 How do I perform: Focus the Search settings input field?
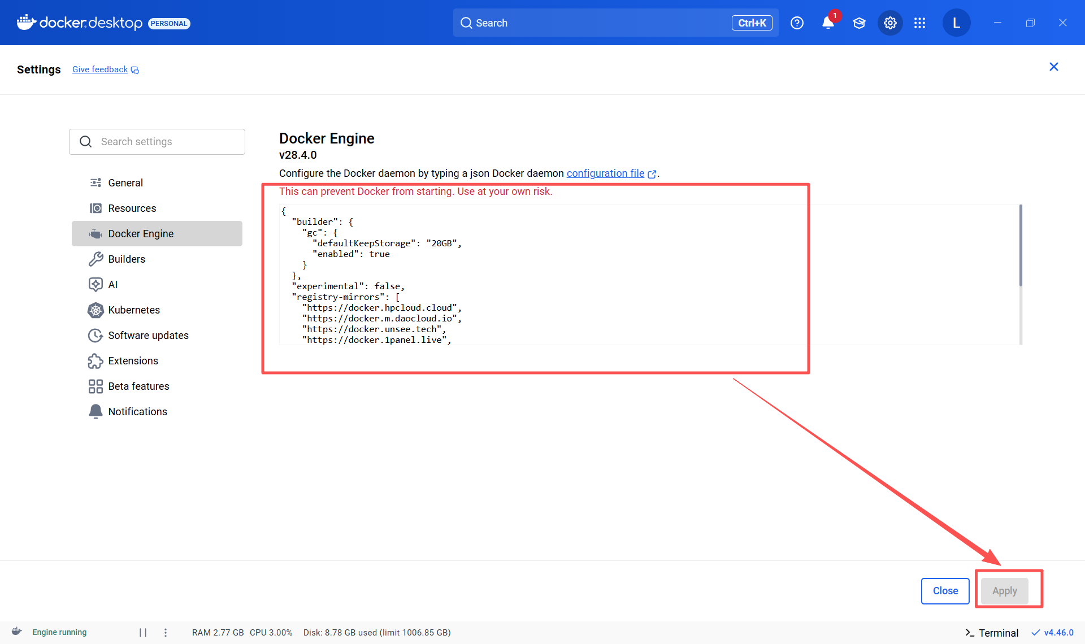tap(157, 142)
